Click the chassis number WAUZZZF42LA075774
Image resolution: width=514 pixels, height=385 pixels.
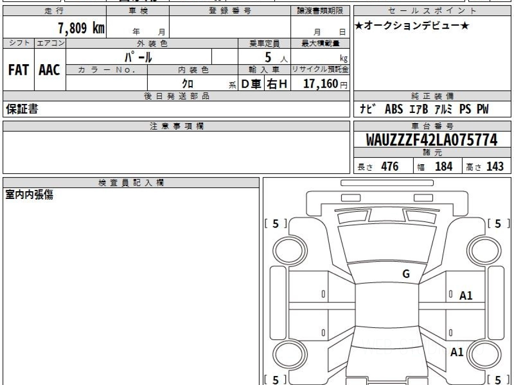pyautogui.click(x=432, y=139)
